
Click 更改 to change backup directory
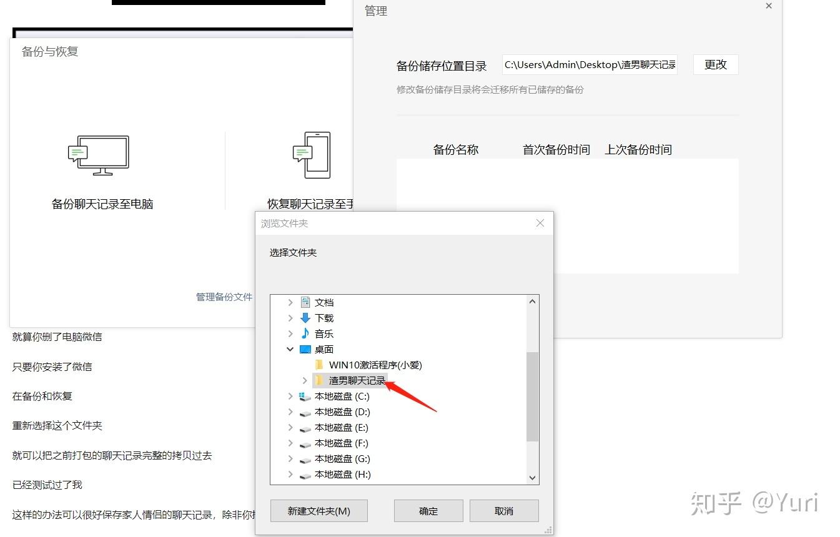[x=716, y=64]
